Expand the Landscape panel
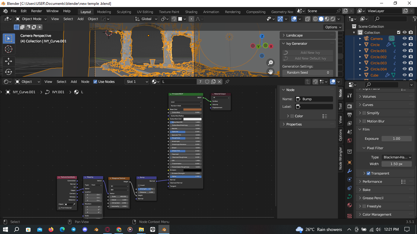 point(308,35)
